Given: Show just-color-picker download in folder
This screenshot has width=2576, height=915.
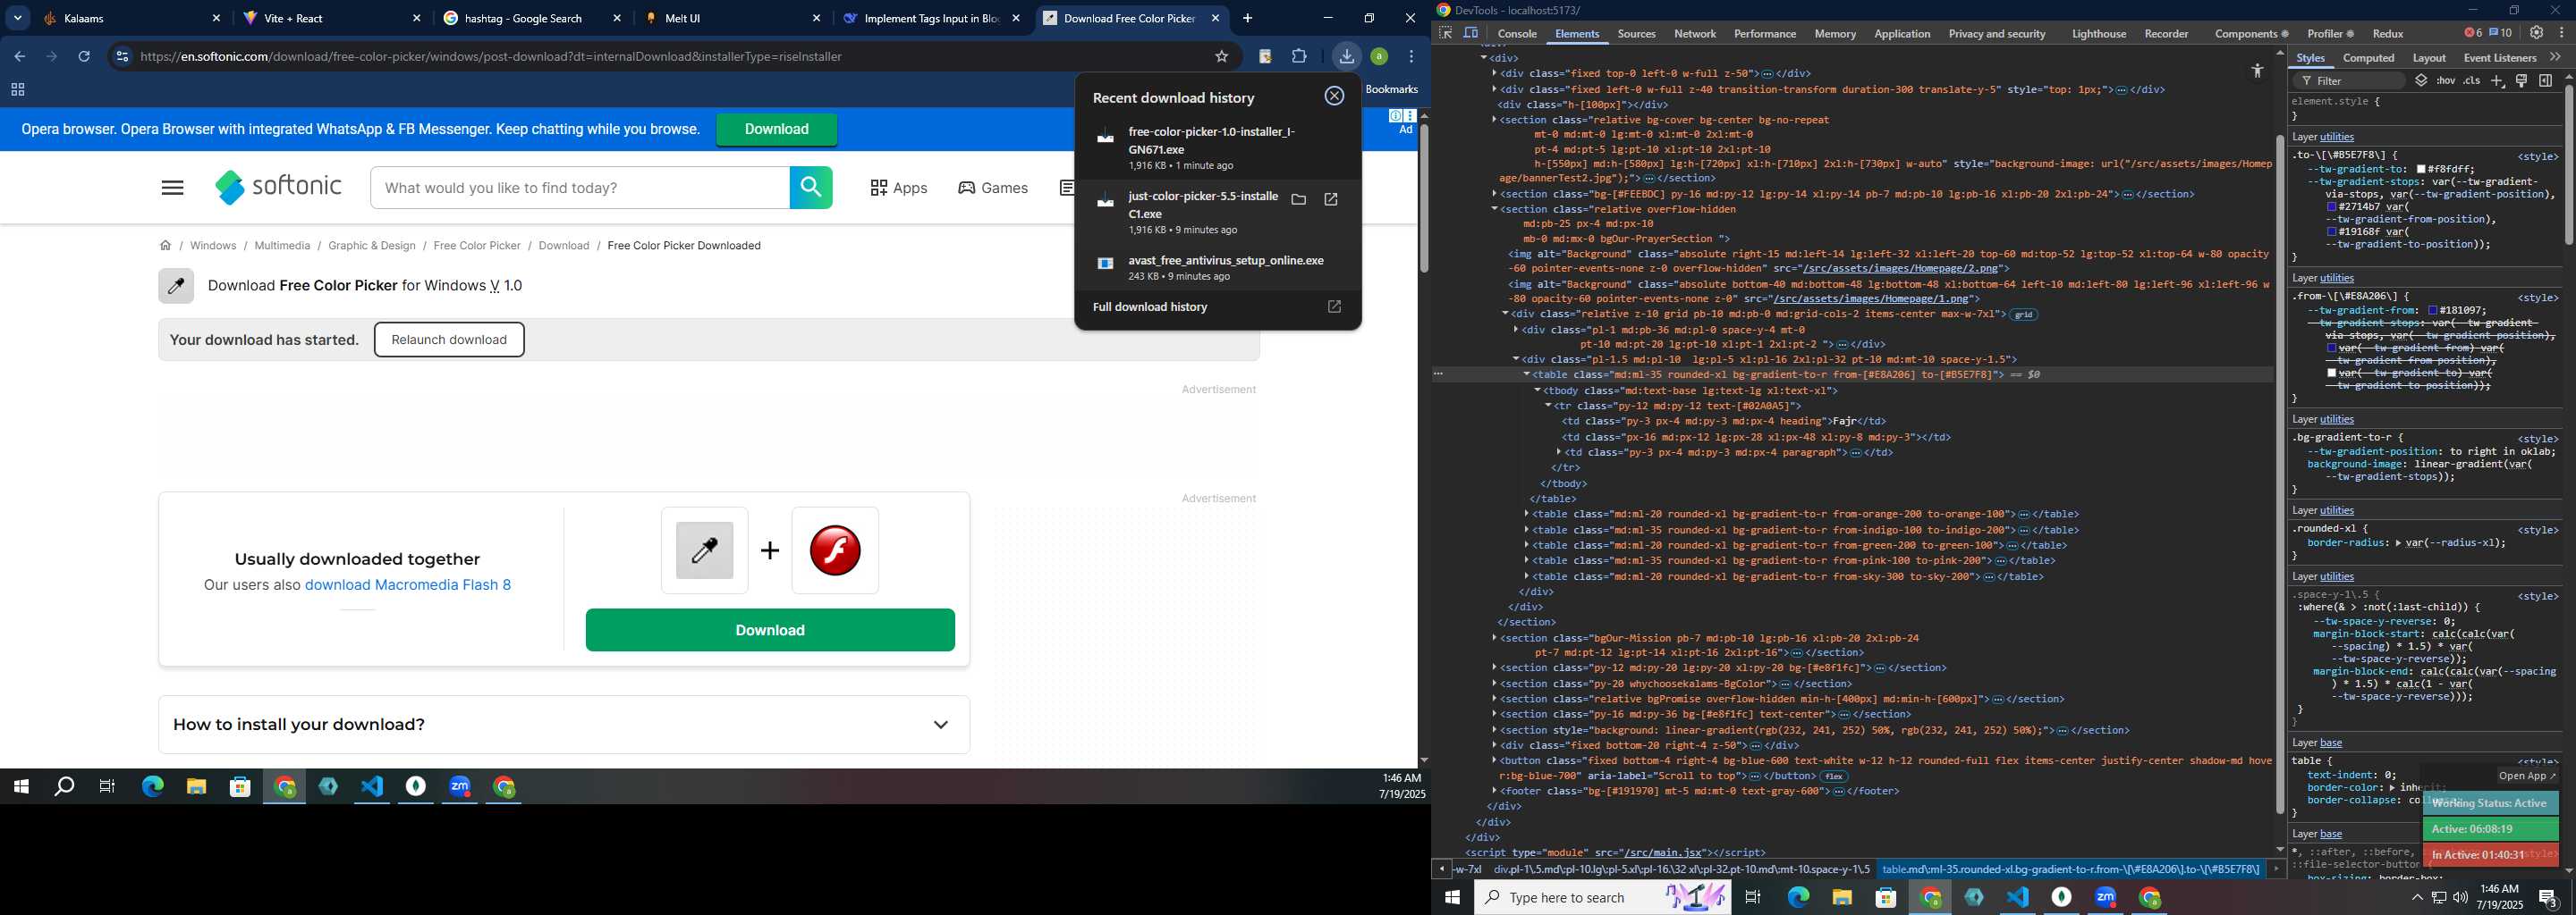Looking at the screenshot, I should [1298, 200].
